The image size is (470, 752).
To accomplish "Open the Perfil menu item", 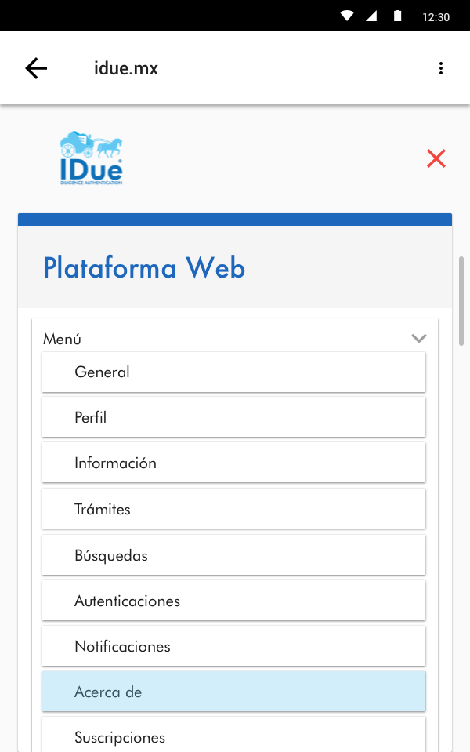I will tap(233, 418).
